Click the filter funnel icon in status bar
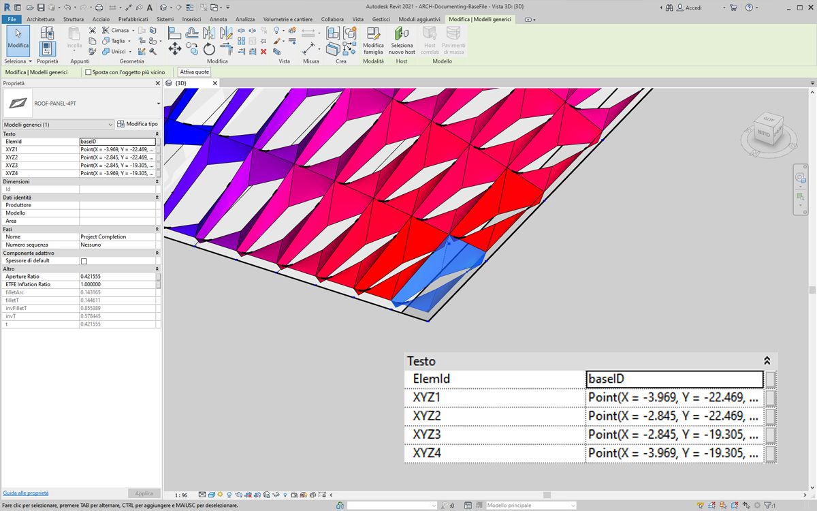Viewport: 817px width, 511px height. coord(766,505)
